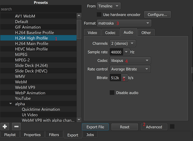This screenshot has height=141, width=193.
Task: Select the MPEG-2 preset
Action: [x=38, y=60]
